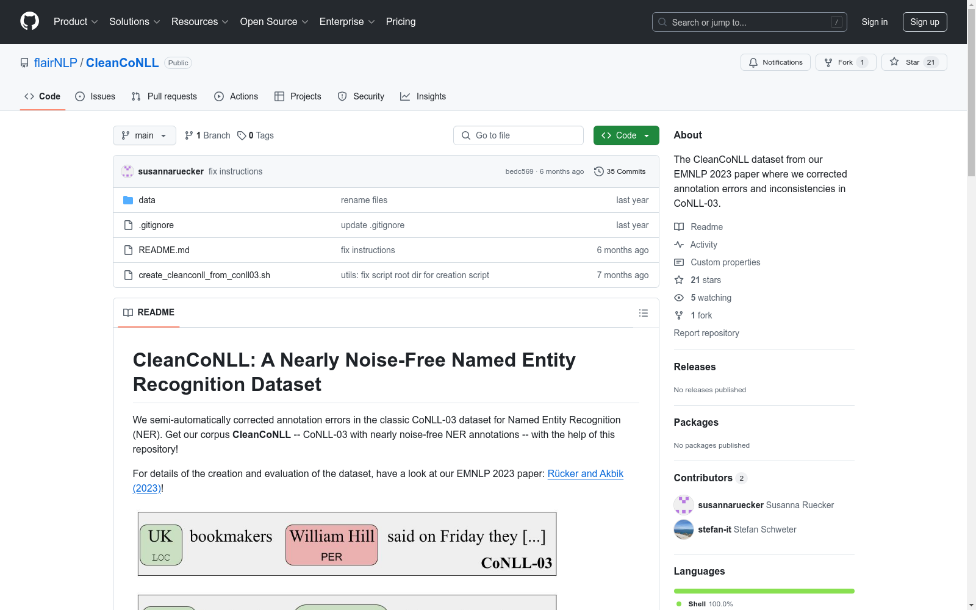Screen dimensions: 976x610
Task: Open the Code tab
Action: coord(43,96)
